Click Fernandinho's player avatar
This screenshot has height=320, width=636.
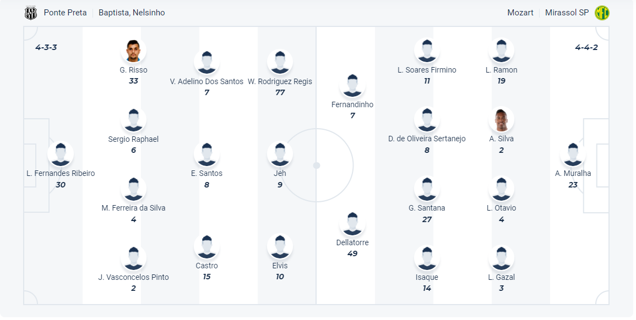click(352, 86)
